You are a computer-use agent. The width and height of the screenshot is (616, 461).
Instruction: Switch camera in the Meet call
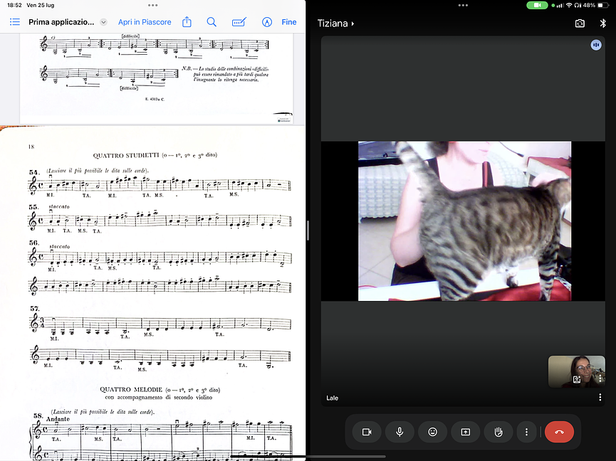(x=580, y=23)
